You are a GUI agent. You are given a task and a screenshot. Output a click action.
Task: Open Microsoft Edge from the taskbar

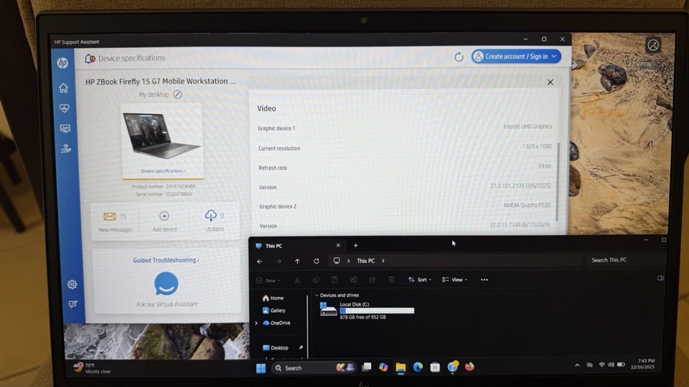418,367
